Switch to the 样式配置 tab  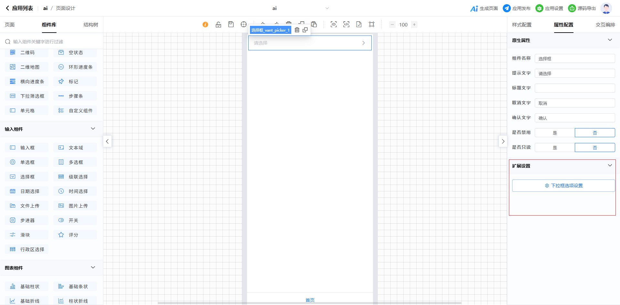tap(522, 25)
